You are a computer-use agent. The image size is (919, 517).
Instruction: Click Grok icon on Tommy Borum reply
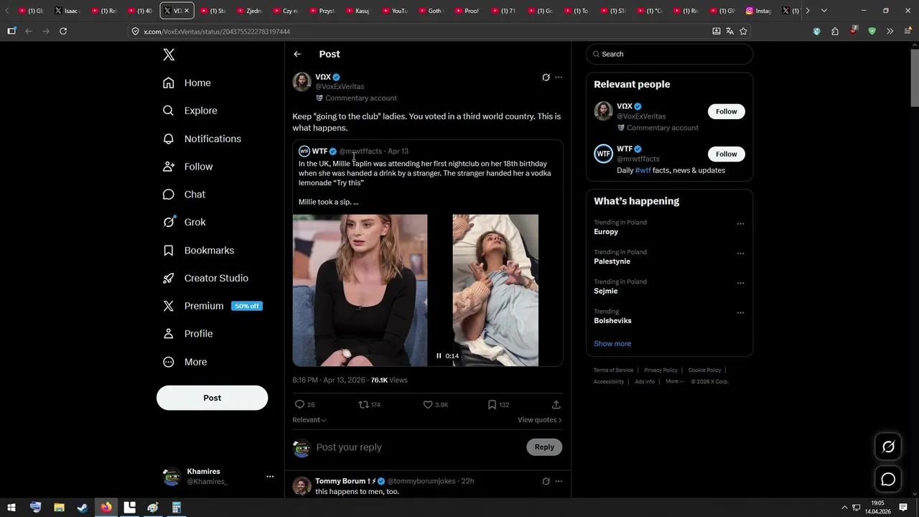546,481
